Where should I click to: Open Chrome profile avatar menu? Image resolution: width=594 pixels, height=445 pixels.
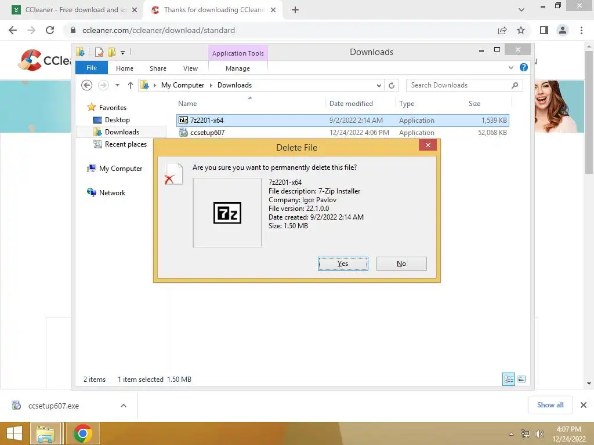(563, 30)
